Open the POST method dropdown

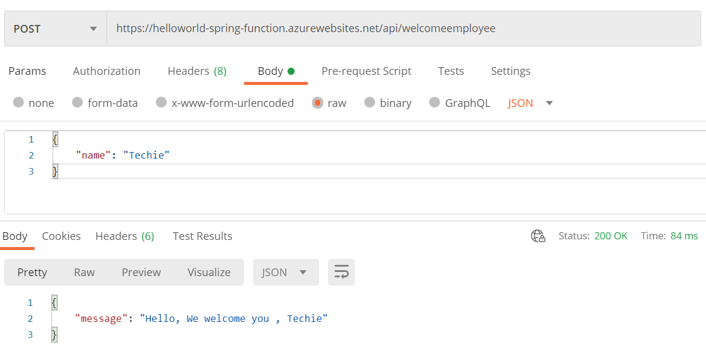click(x=55, y=29)
